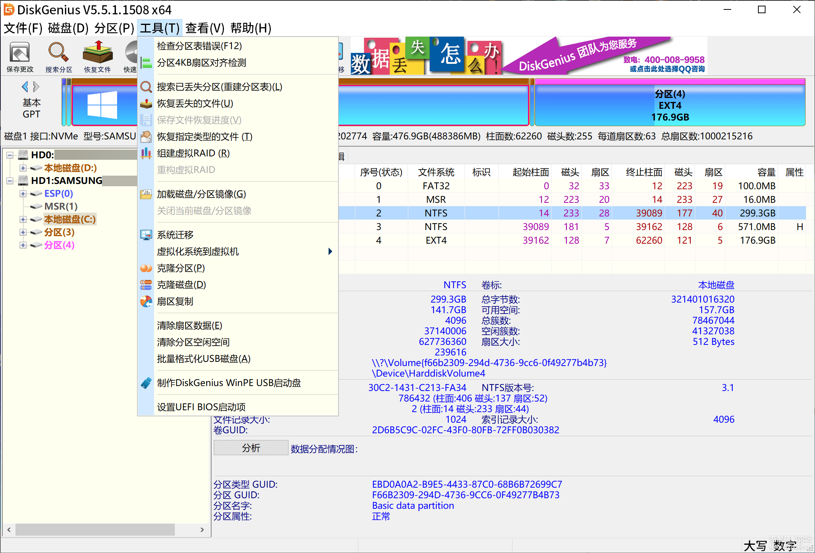The width and height of the screenshot is (815, 553).
Task: Click the next disk forward arrow
Action: point(36,87)
